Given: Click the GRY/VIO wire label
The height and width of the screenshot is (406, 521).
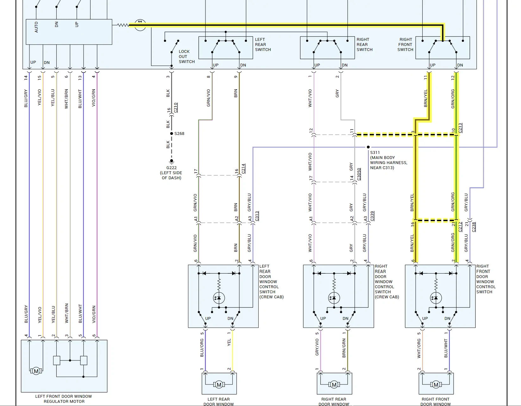Looking at the screenshot, I should pos(317,347).
